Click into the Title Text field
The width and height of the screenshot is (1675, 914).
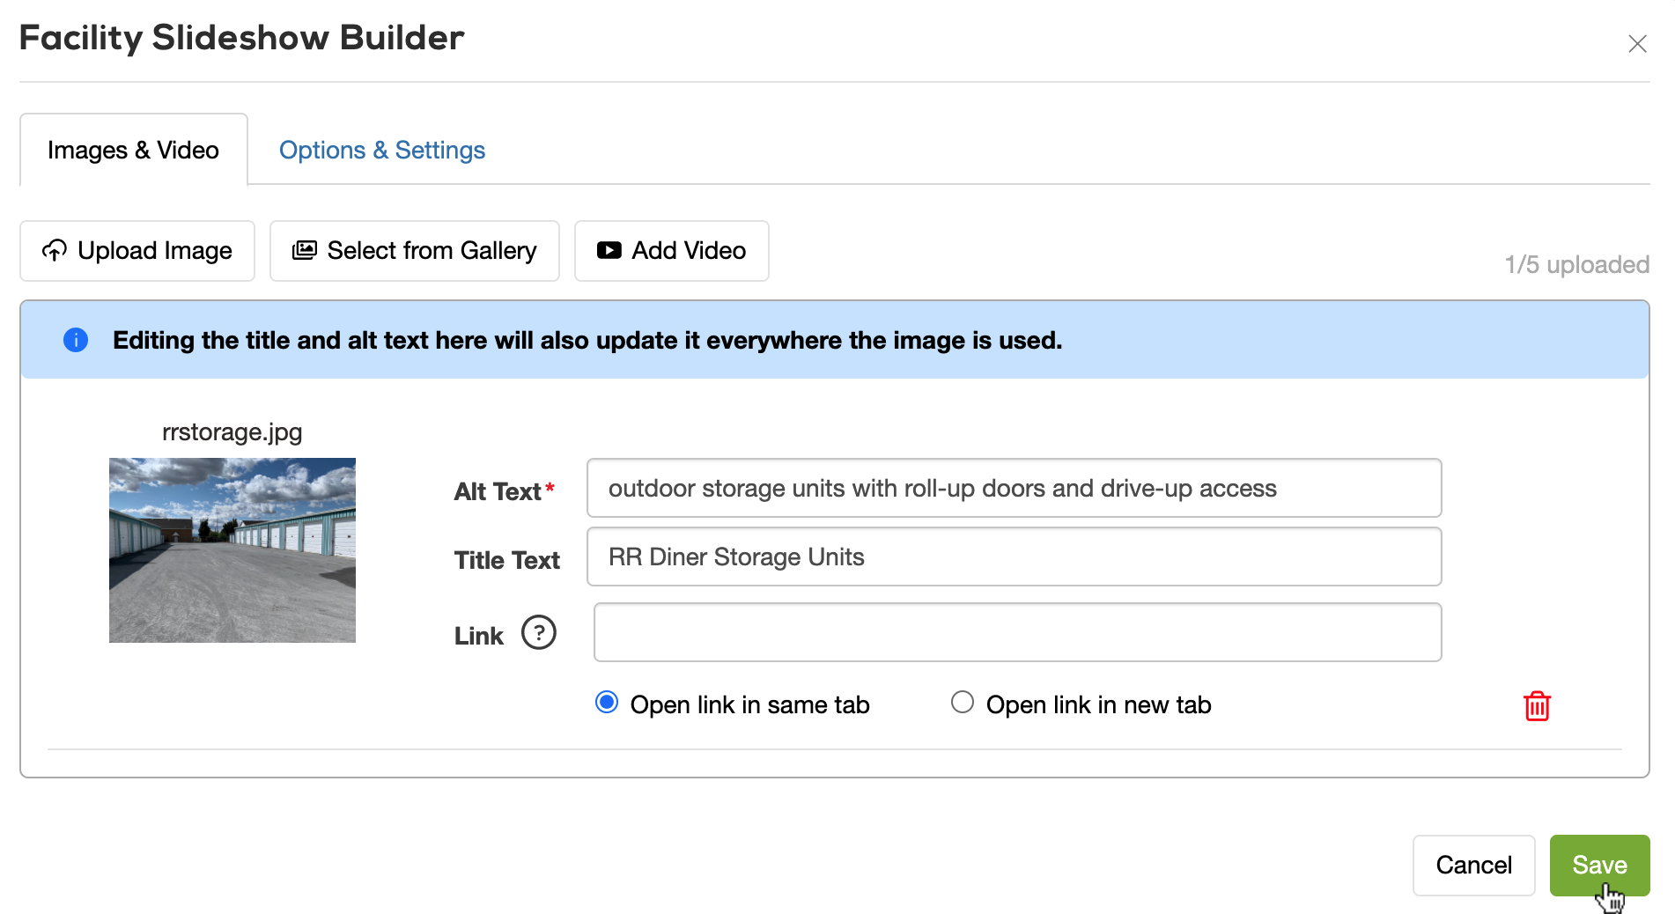[x=1014, y=557]
